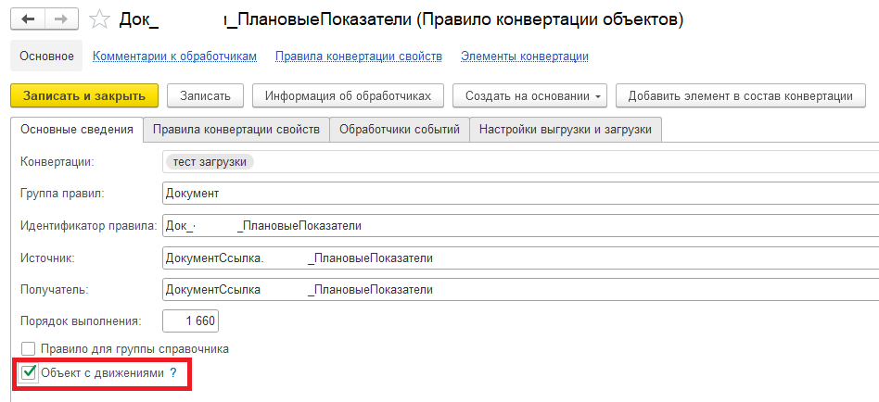Click the 'Порядок выполнения' number field

[x=190, y=321]
